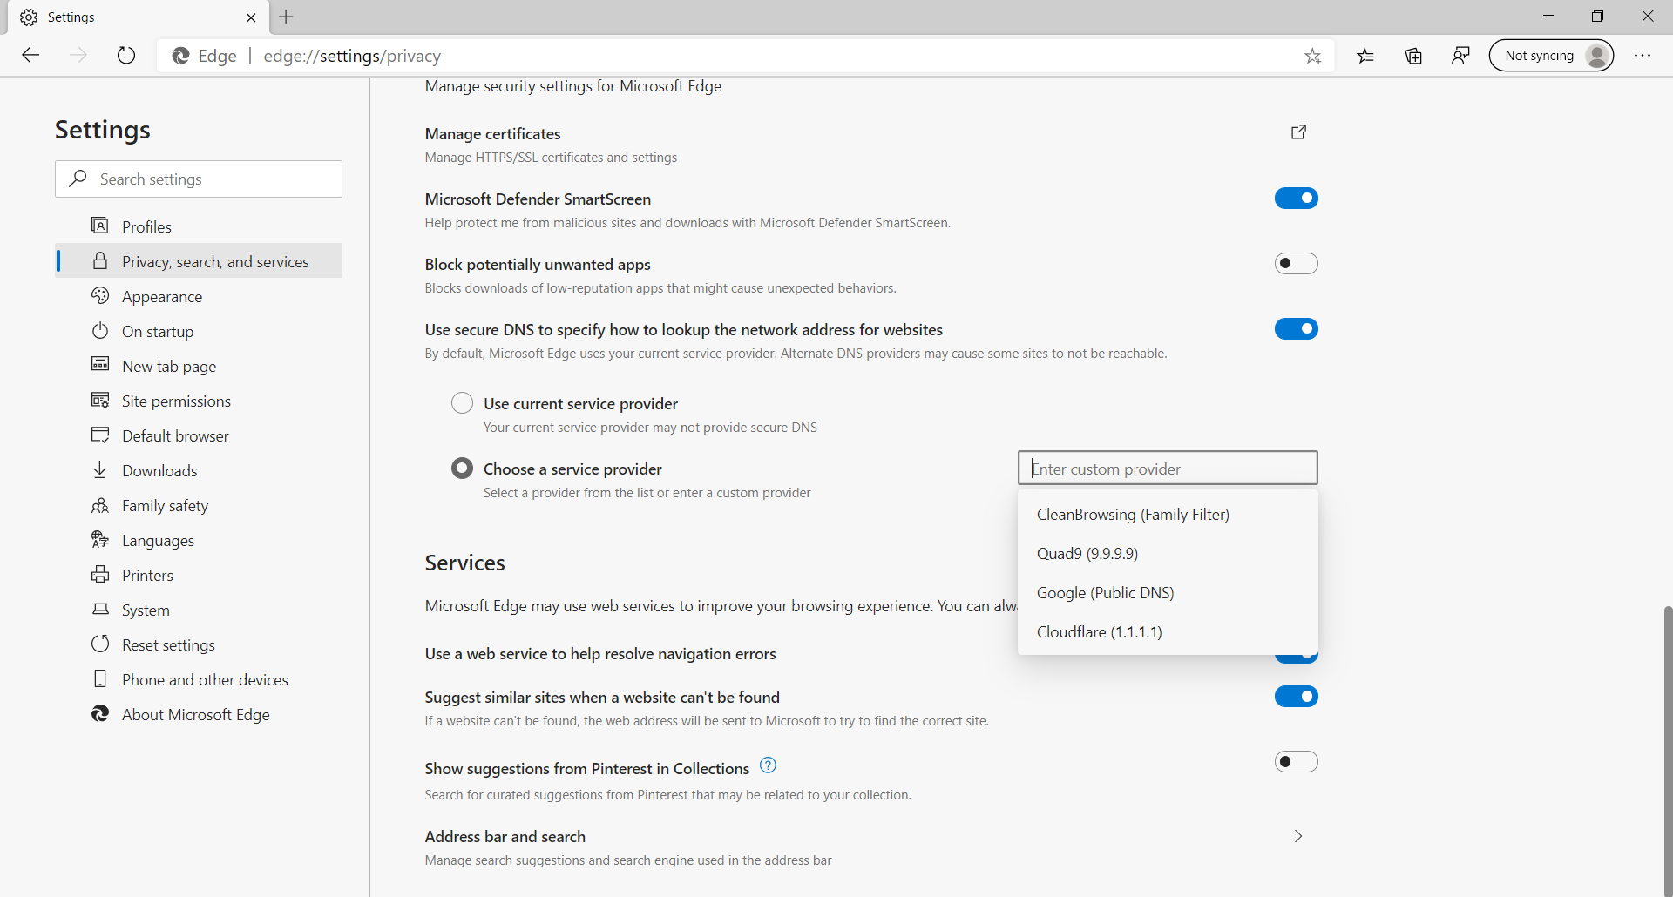Open Phone and other devices settings
Image resolution: width=1673 pixels, height=897 pixels.
(199, 679)
